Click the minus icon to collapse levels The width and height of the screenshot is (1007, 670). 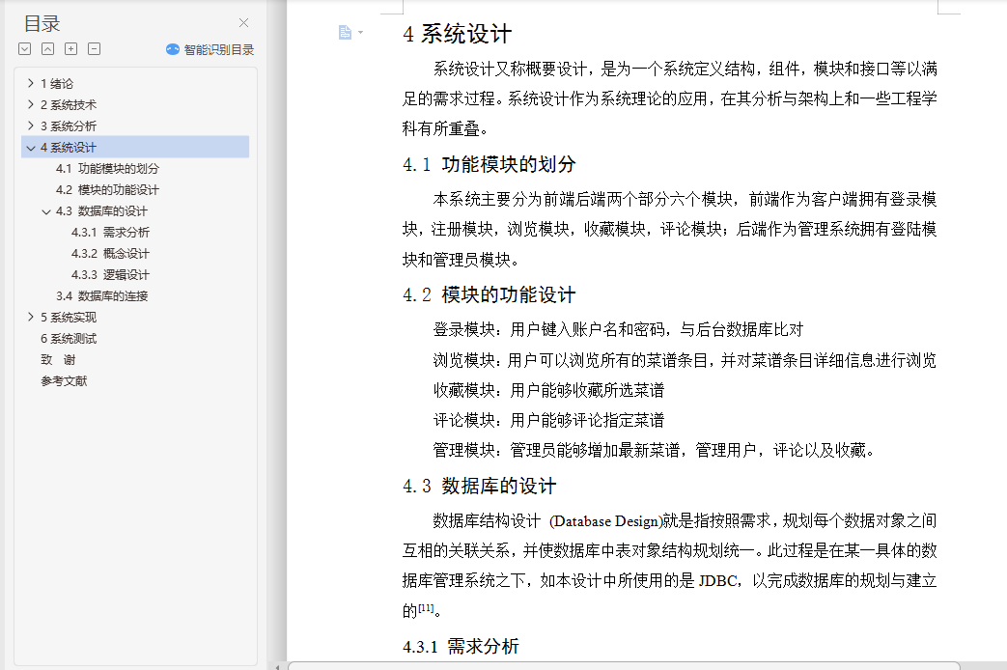tap(95, 49)
